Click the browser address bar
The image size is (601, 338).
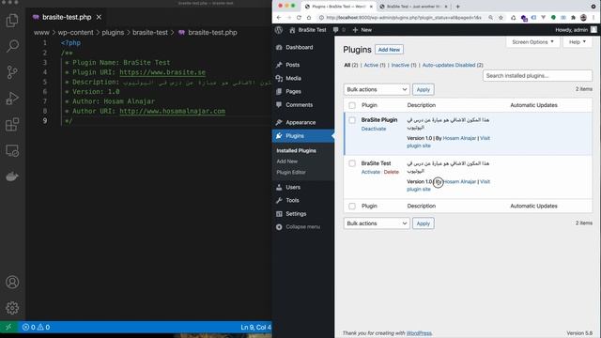(403, 18)
